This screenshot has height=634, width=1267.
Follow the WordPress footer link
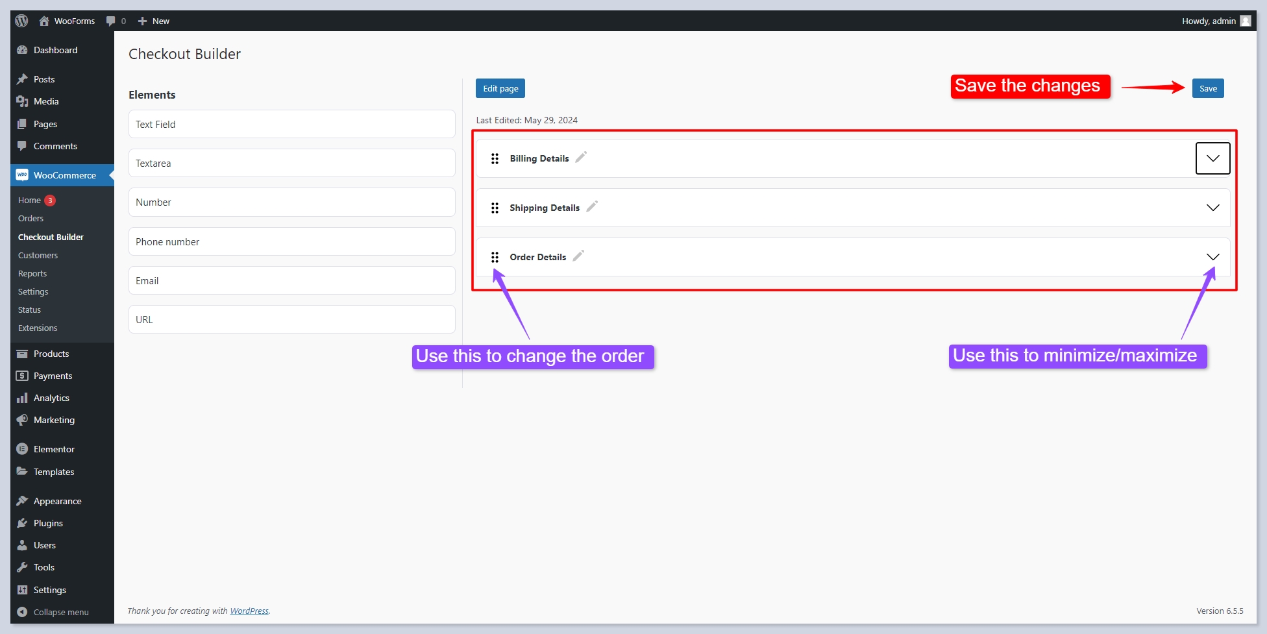pyautogui.click(x=249, y=611)
